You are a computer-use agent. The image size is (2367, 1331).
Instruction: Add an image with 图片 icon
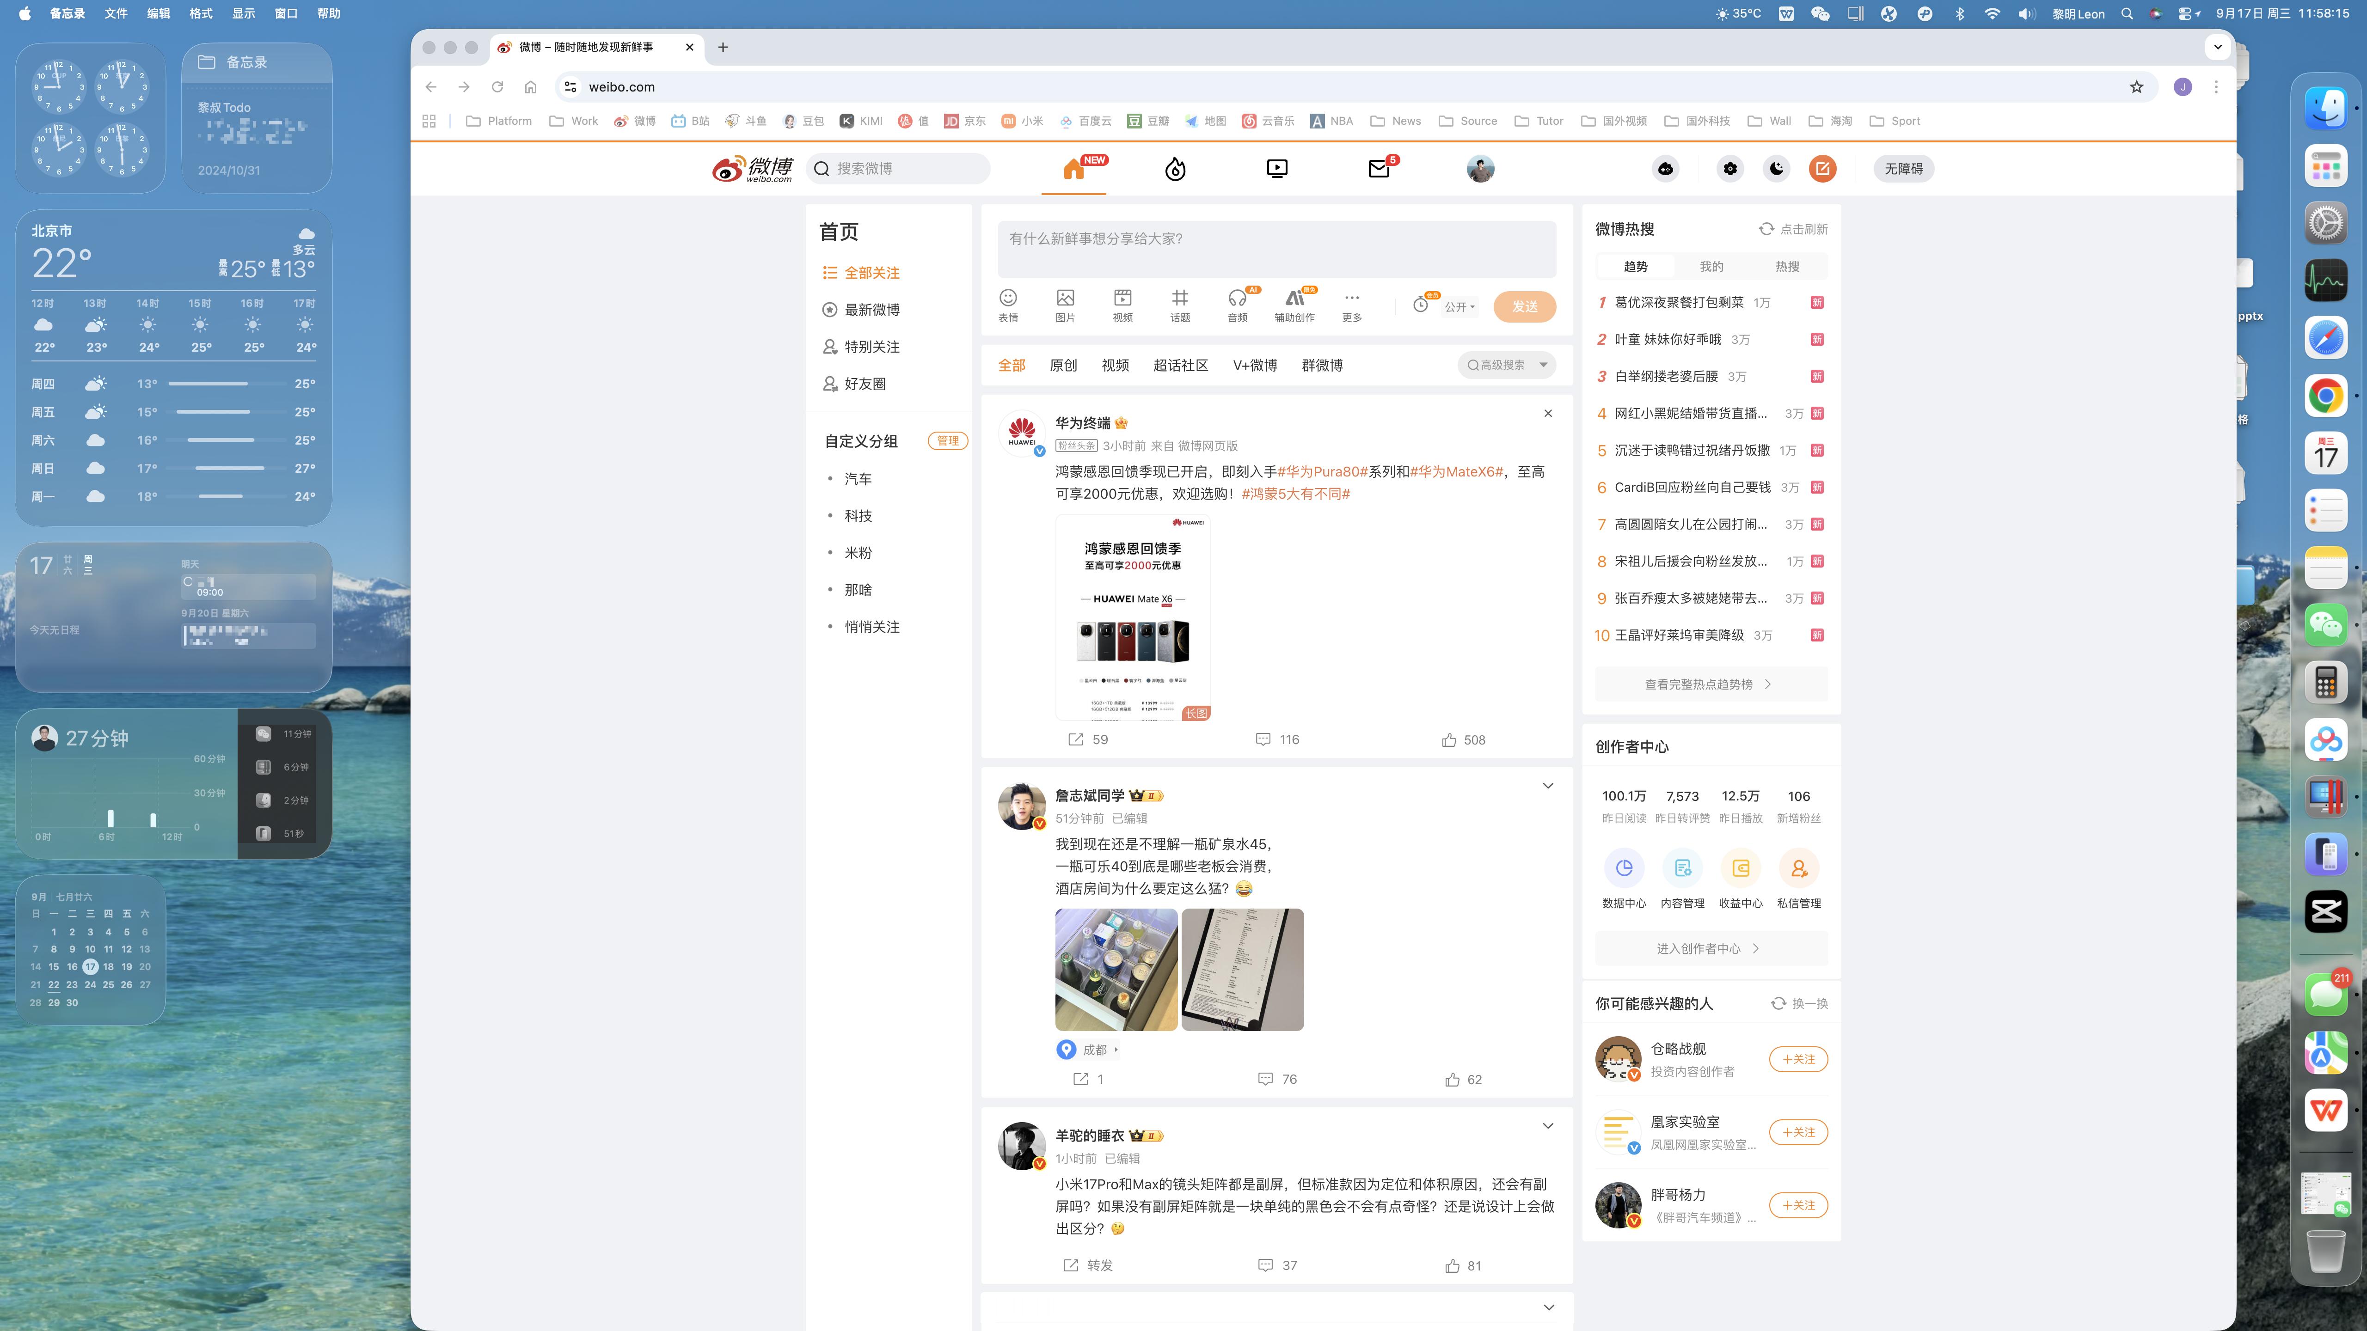(x=1065, y=306)
